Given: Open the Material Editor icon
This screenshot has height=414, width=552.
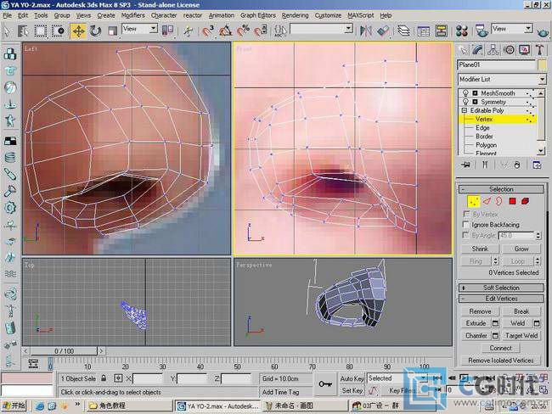Looking at the screenshot, I should (x=461, y=31).
